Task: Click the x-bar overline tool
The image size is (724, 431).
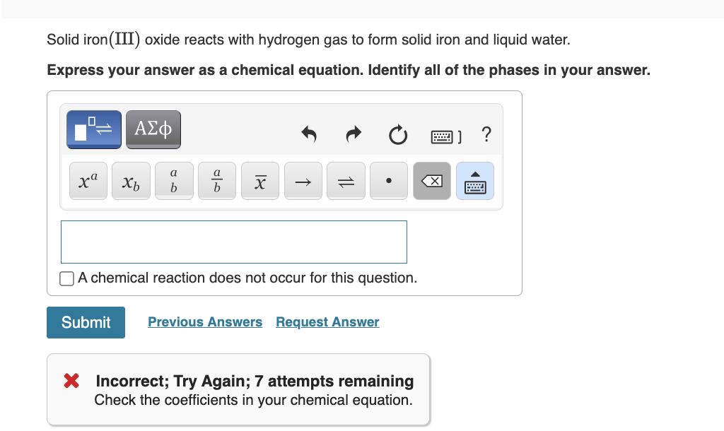Action: click(259, 181)
